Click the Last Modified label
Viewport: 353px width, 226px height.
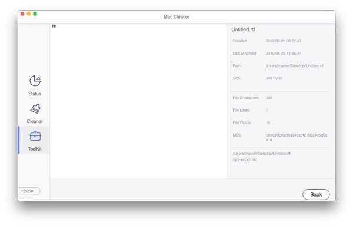pyautogui.click(x=245, y=54)
